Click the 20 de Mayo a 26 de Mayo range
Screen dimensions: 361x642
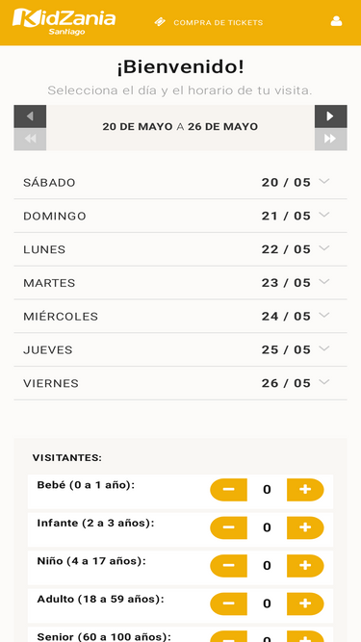coord(180,127)
